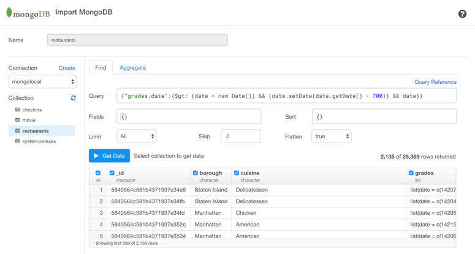Viewport: 475px width, 254px height.
Task: Click the table icon beside movie
Action: tap(17, 121)
